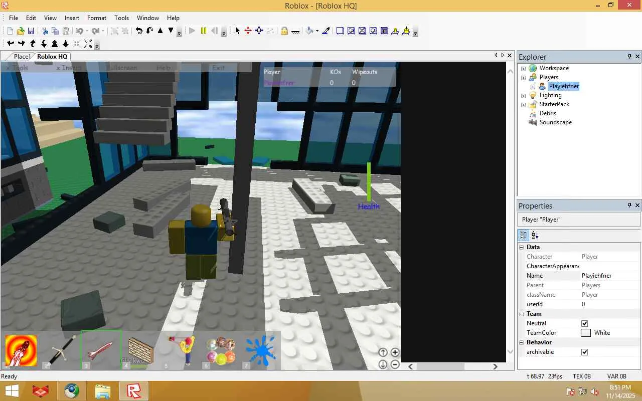Collapse the Behavior property section
This screenshot has width=642, height=401.
[x=522, y=342]
